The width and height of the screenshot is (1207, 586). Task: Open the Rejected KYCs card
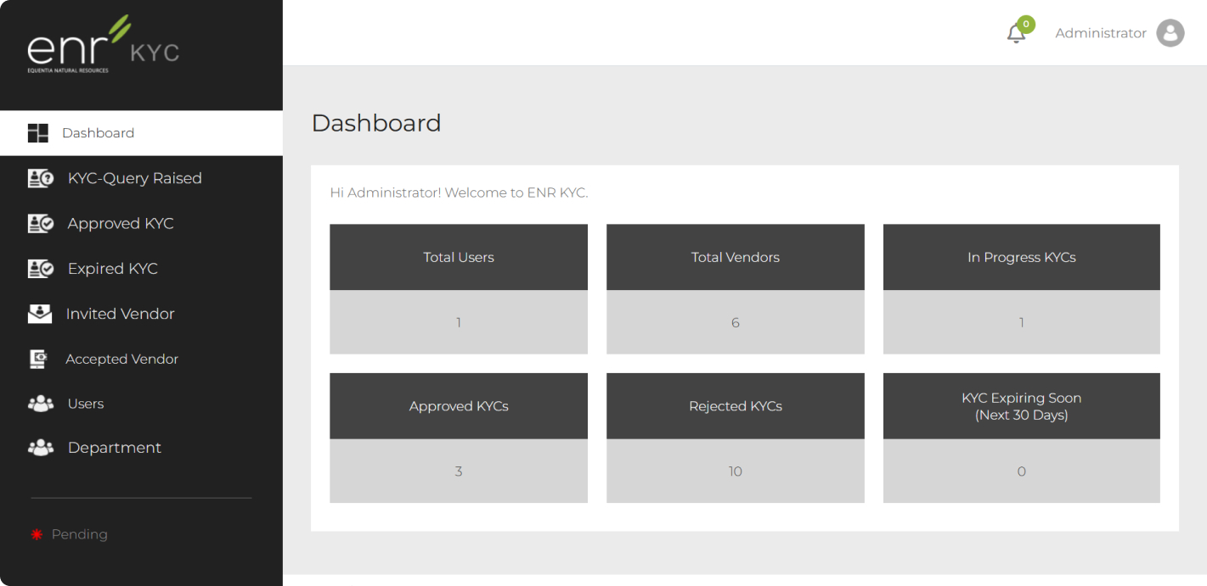click(x=736, y=438)
